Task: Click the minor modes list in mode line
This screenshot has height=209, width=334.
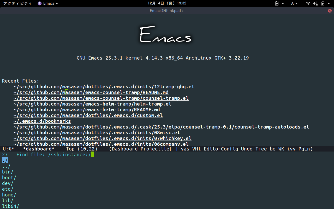Action: pyautogui.click(x=211, y=149)
